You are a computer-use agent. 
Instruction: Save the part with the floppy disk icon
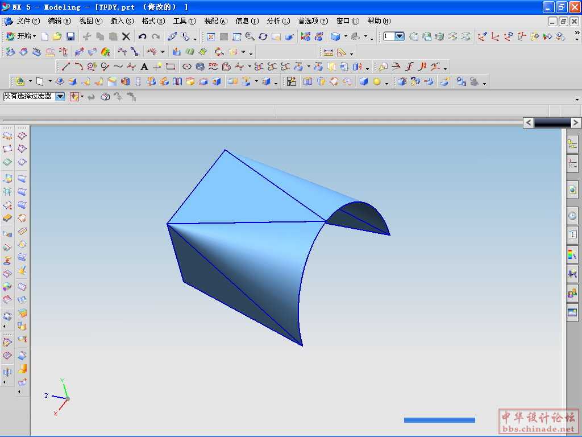point(70,36)
